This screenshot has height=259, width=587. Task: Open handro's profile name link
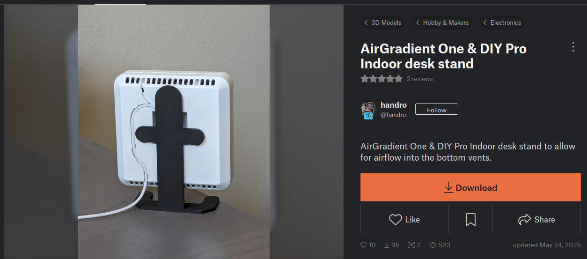coord(394,105)
